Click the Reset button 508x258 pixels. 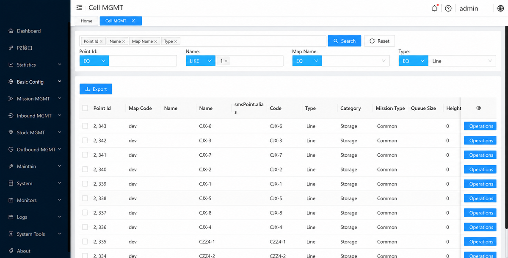(379, 41)
